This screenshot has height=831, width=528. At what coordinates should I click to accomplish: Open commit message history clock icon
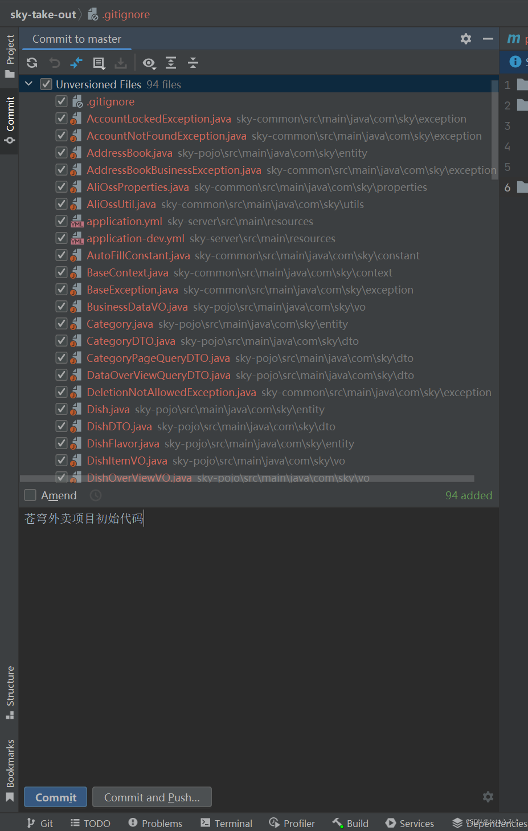click(95, 495)
